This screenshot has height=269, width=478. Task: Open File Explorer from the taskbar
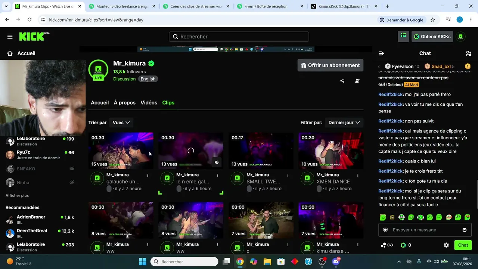pos(267,262)
